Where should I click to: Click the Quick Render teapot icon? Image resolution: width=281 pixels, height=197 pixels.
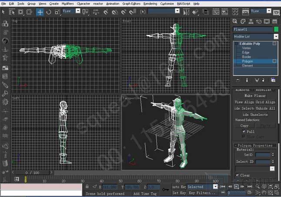click(276, 12)
